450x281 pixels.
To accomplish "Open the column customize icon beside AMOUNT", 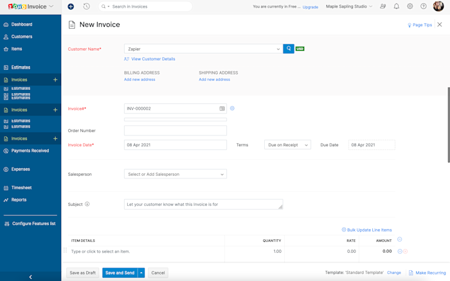I will [399, 239].
